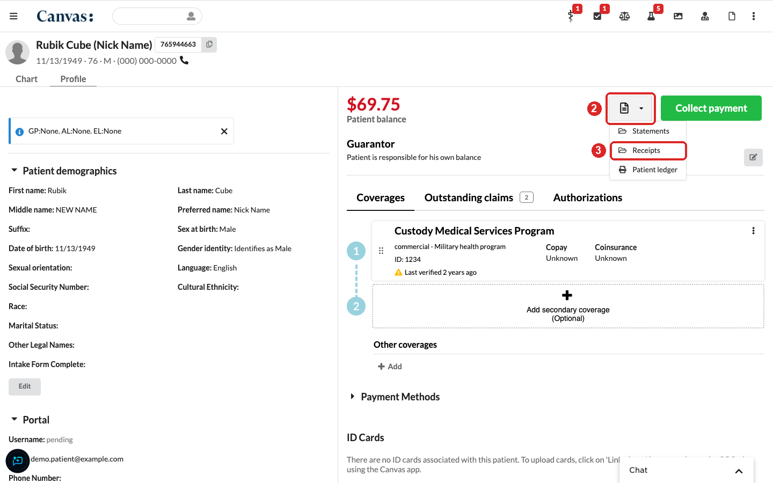Click the 'Last verified 2 years ago' warning
773x483 pixels.
pyautogui.click(x=435, y=273)
